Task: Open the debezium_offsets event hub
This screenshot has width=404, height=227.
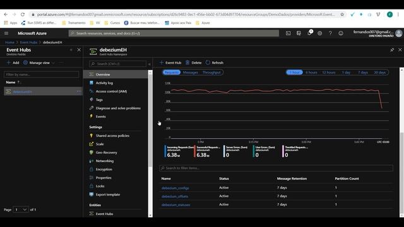Action: click(175, 196)
